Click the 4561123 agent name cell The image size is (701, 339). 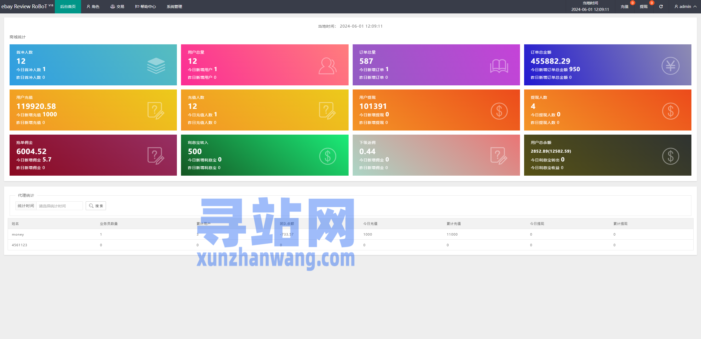(19, 245)
